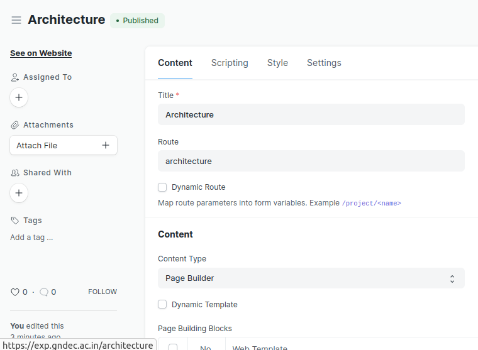Check the select-all checkbox in blocks table
The height and width of the screenshot is (350, 478).
pyautogui.click(x=173, y=347)
